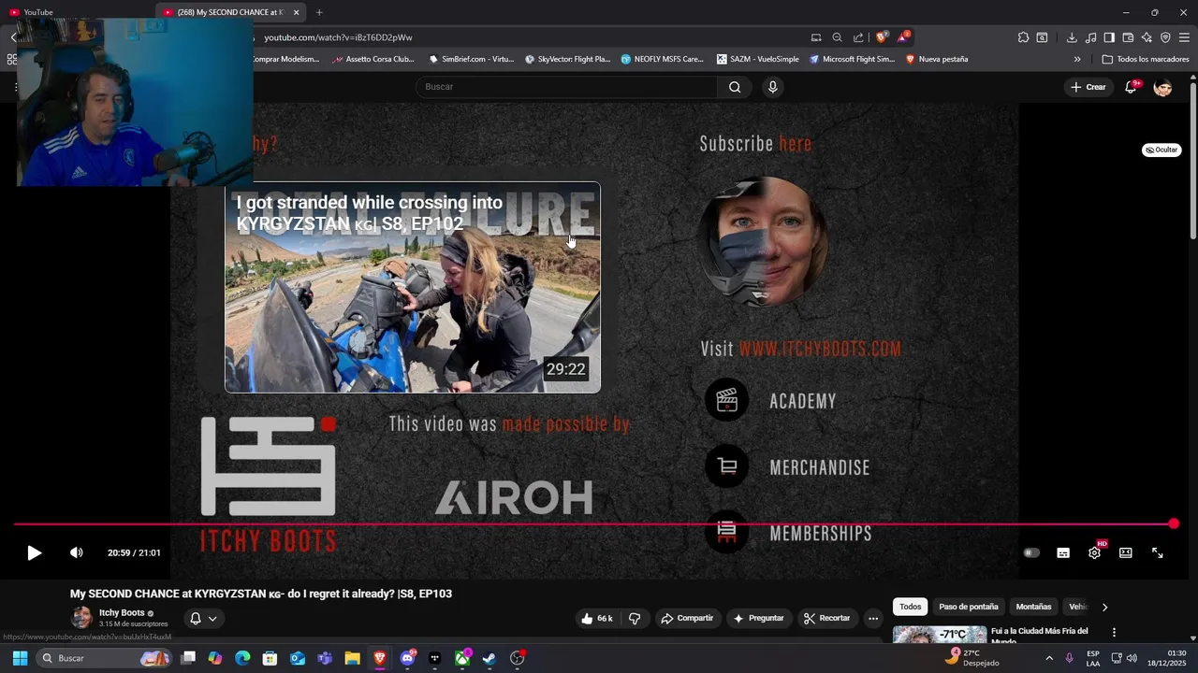
Task: Open the 'Fui a la Ciudad Más Fría' video thumbnail
Action: point(940,635)
